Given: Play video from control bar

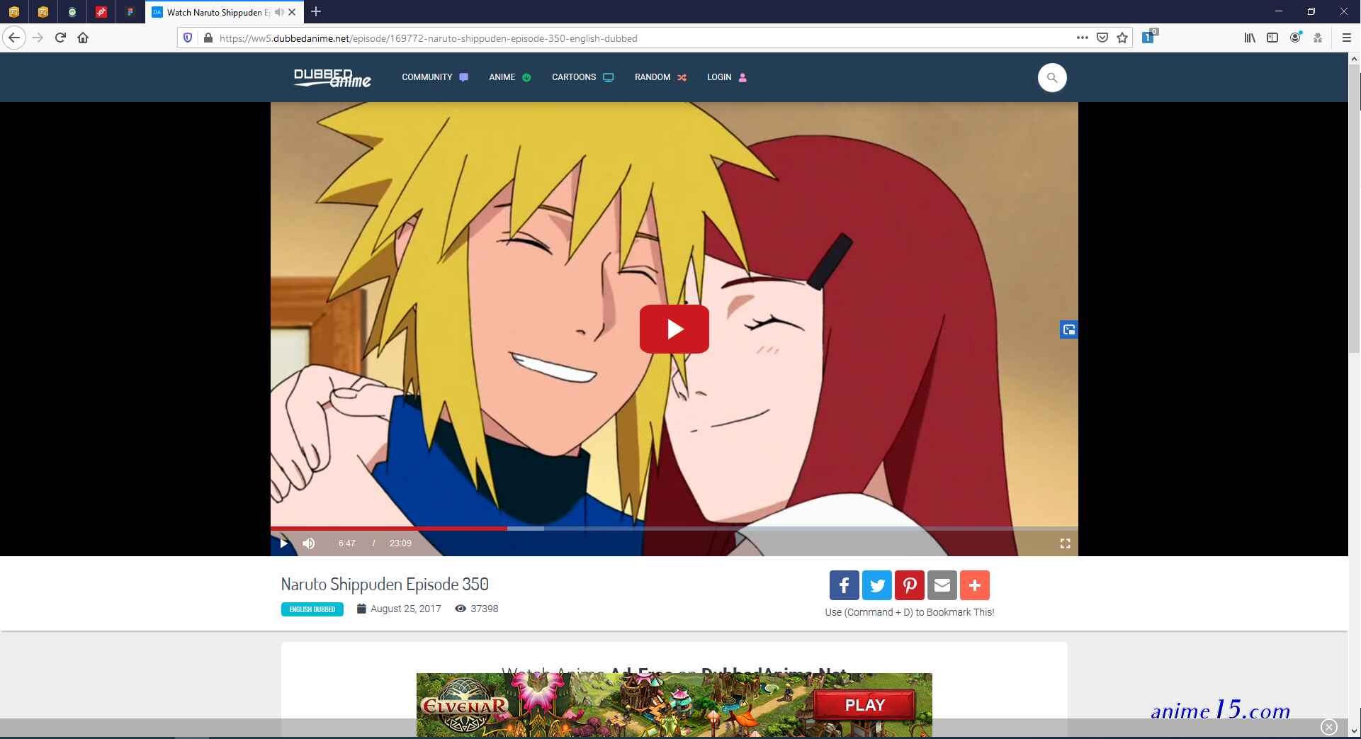Looking at the screenshot, I should pos(283,543).
